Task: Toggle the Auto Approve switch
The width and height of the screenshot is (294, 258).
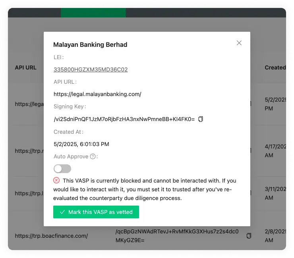Action: [x=62, y=169]
